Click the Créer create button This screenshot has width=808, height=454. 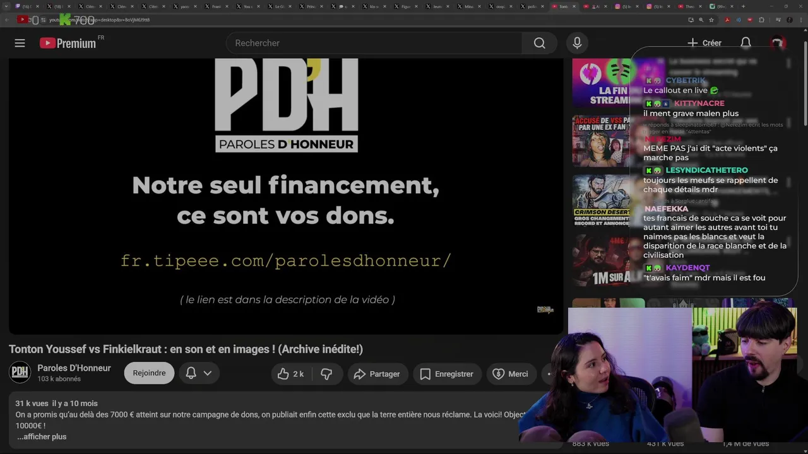click(x=704, y=43)
